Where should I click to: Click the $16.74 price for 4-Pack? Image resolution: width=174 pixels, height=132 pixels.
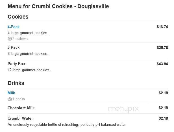162,27
